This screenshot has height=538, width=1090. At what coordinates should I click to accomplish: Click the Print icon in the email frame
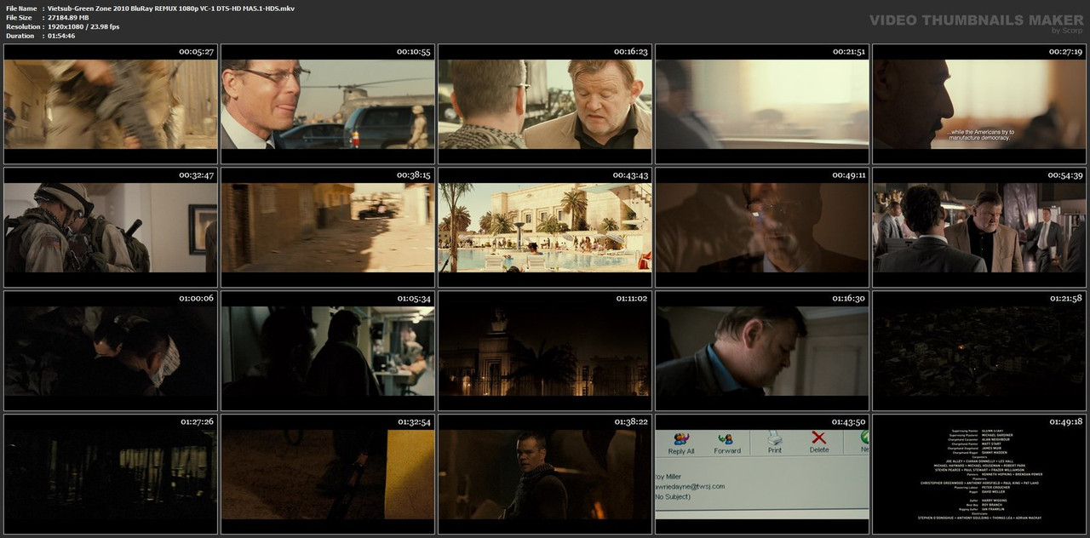(x=775, y=438)
